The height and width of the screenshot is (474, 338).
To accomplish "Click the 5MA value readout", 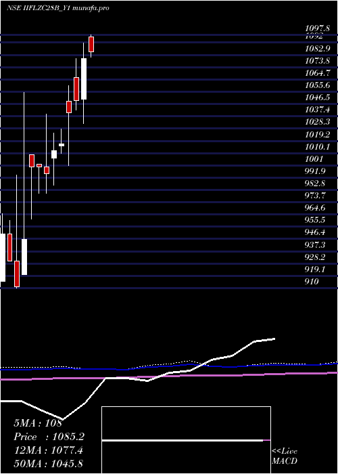I will 38,423.
